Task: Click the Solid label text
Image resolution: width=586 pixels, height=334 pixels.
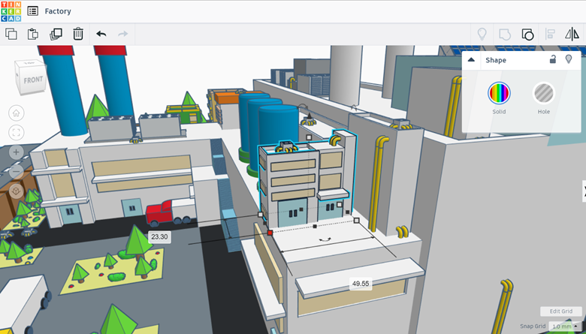Action: coord(499,112)
